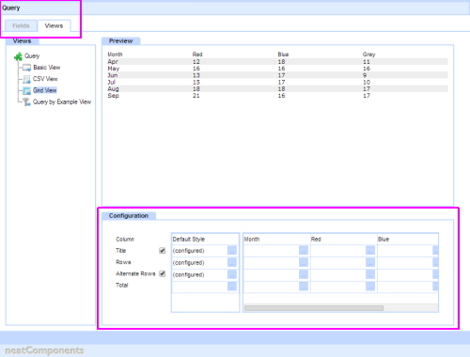Open Month column style for Alternate Rows

(x=304, y=274)
